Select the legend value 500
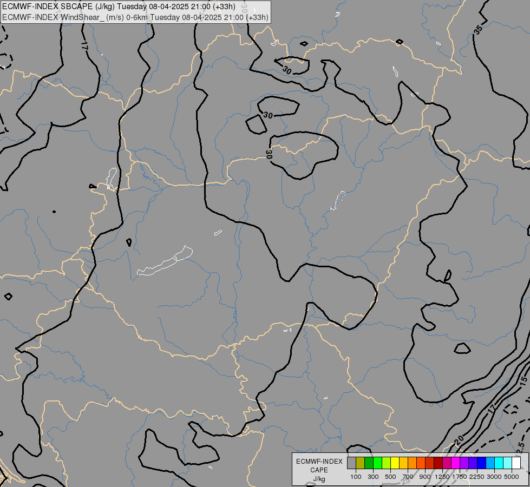530x487 pixels. (x=390, y=477)
